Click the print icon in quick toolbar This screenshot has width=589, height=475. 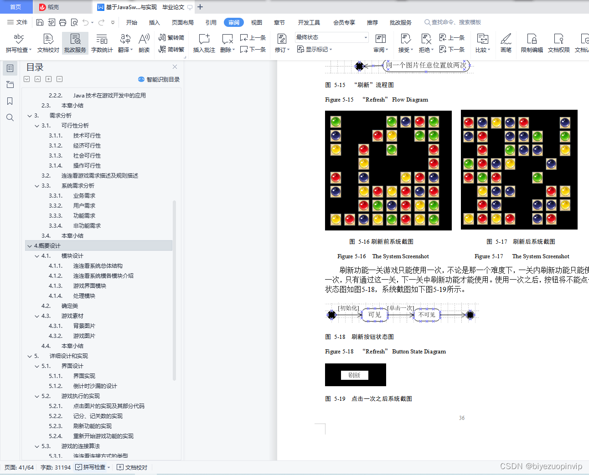click(62, 22)
